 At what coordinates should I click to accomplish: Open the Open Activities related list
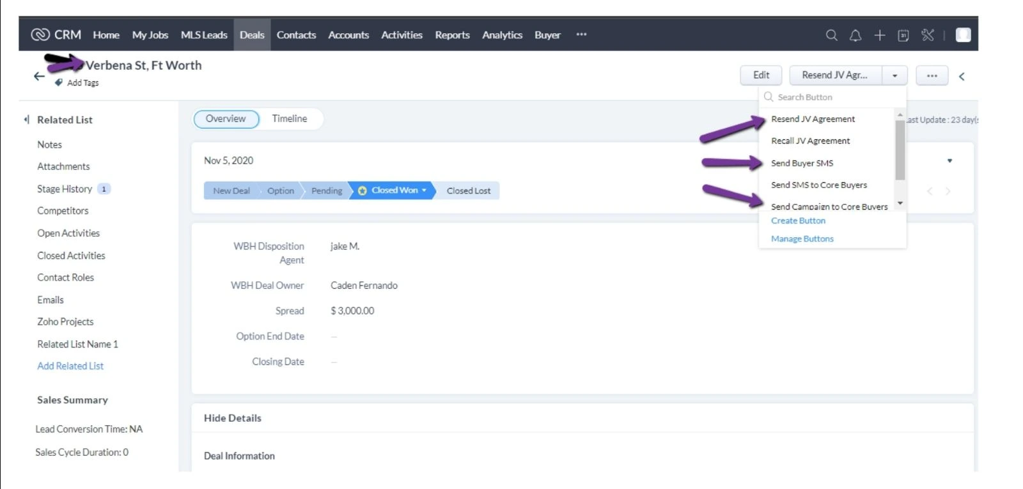click(x=68, y=233)
